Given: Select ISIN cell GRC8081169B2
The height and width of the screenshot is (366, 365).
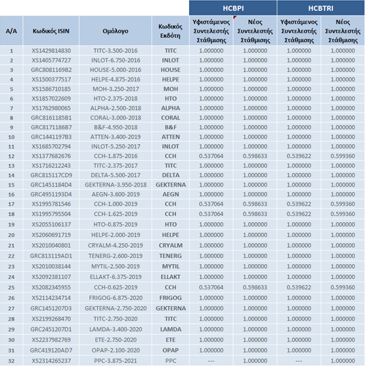Looking at the screenshot, I should pyautogui.click(x=51, y=70).
